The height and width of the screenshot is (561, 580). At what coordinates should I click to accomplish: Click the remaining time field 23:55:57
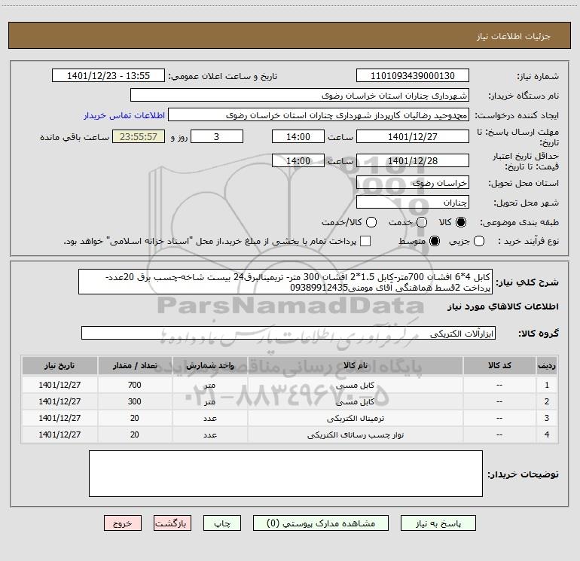pos(139,136)
